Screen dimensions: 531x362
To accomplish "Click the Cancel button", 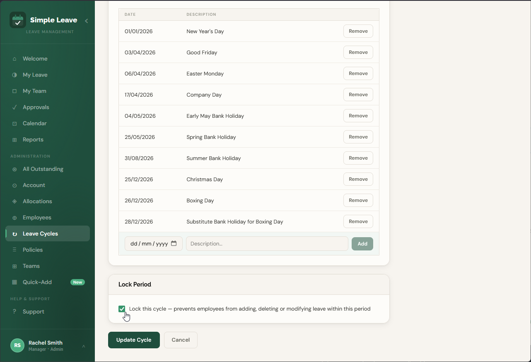I will 181,340.
